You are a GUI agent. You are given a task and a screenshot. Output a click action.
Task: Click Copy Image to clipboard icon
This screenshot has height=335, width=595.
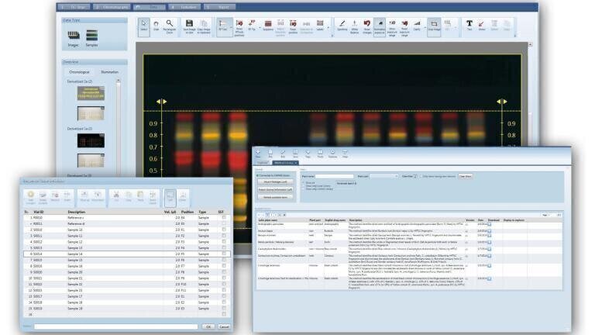pos(204,26)
